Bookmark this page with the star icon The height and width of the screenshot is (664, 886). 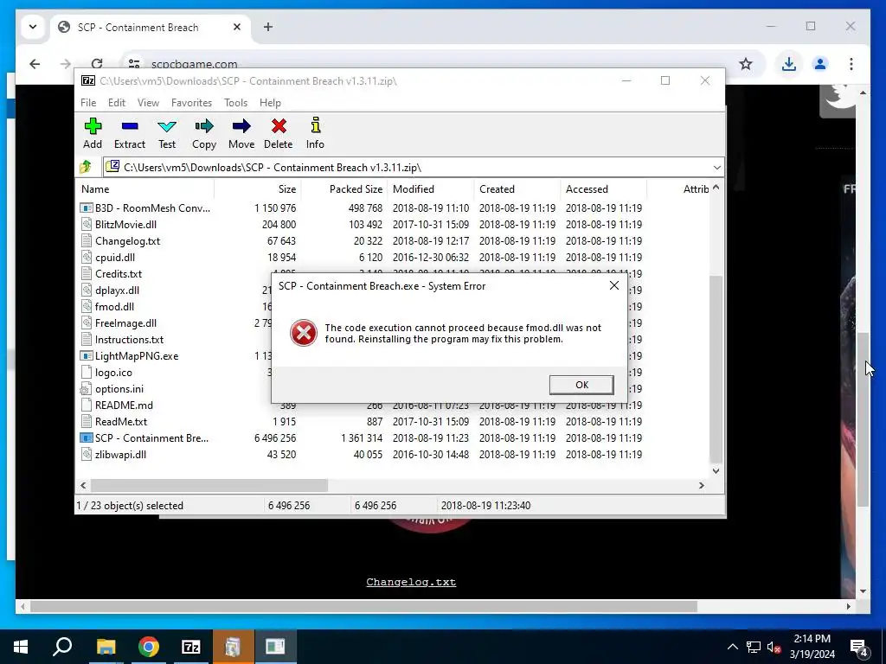pos(746,64)
